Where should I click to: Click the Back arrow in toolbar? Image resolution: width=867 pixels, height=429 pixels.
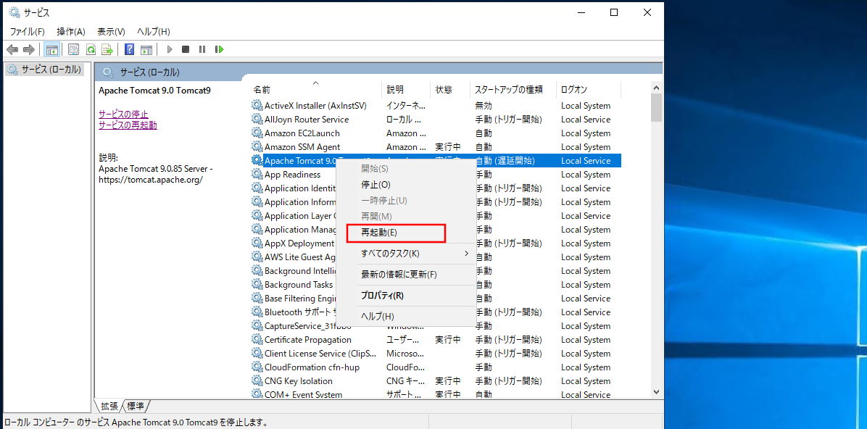pyautogui.click(x=12, y=49)
